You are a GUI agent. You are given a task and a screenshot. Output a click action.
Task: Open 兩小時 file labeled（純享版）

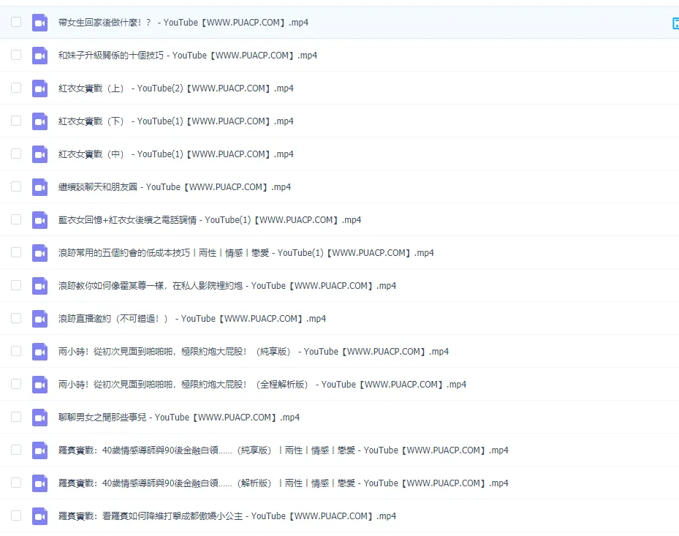(x=254, y=352)
